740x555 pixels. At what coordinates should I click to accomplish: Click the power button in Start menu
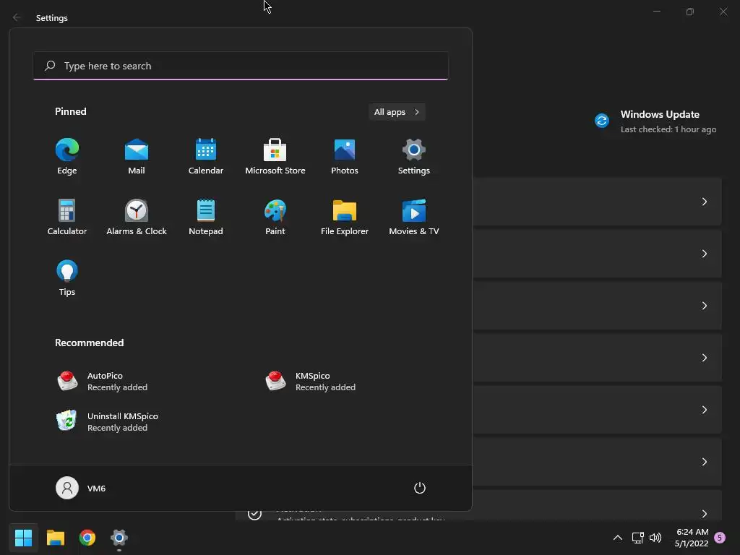pos(420,488)
